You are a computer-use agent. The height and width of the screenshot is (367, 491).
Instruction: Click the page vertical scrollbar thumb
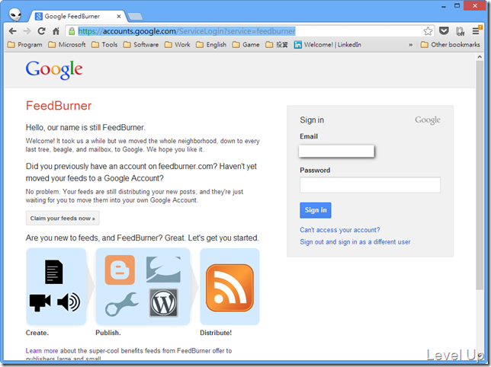[x=480, y=175]
